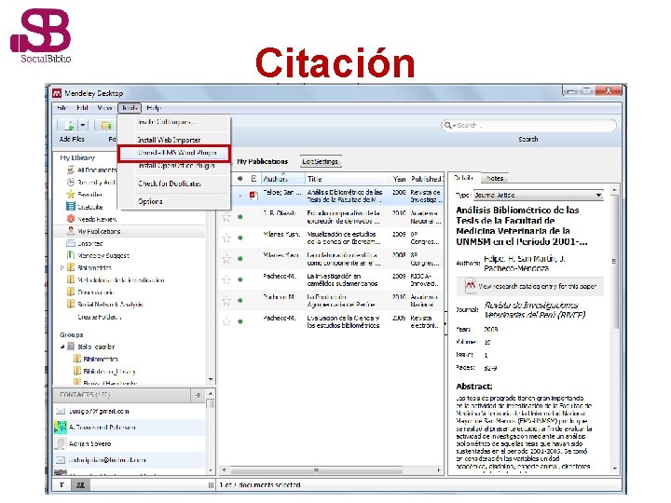This screenshot has width=671, height=503.
Task: Toggle favorite star for Evaluación de la Ciencia
Action: point(226,321)
